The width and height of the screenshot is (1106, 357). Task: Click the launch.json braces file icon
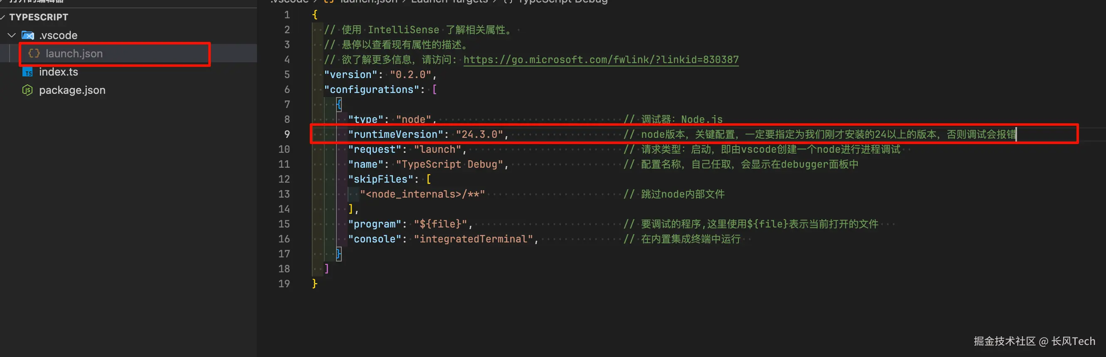[34, 53]
